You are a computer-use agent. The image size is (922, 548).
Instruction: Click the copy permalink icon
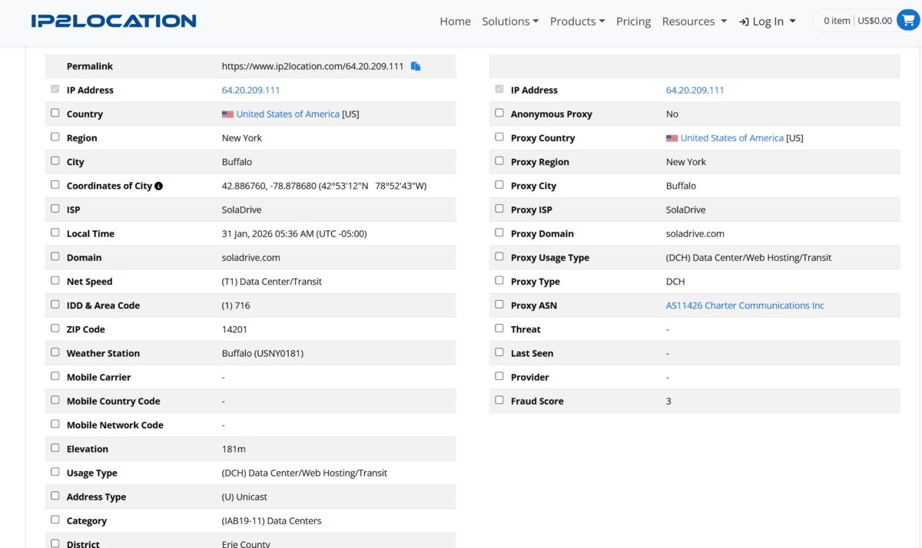point(416,66)
